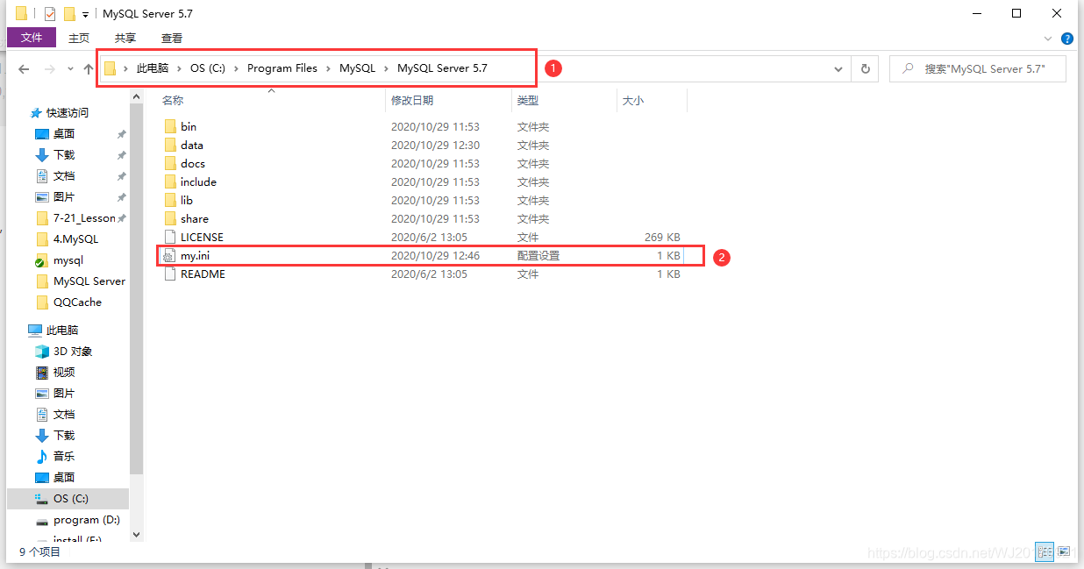
Task: Open pinned 下载 under Quick Access
Action: (x=64, y=155)
